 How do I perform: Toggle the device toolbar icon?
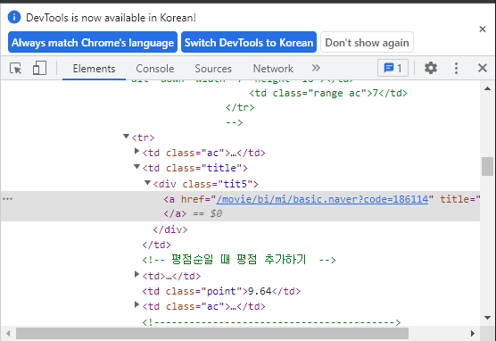point(39,68)
